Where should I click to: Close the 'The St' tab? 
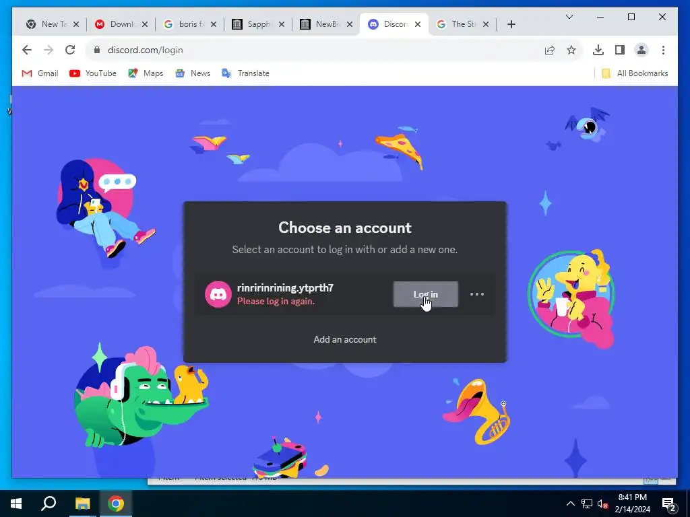486,24
